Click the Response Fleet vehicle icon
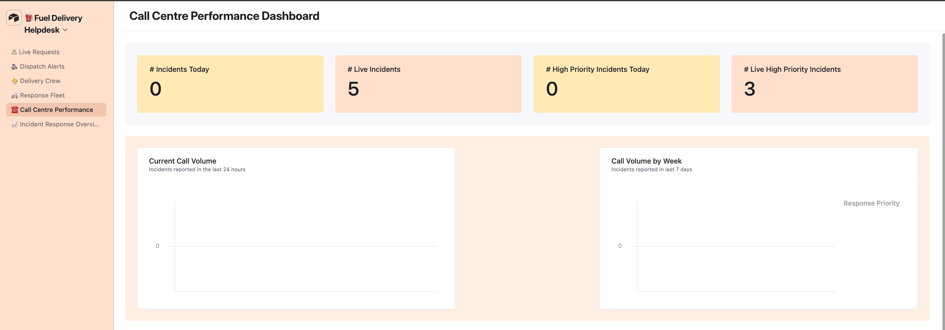 point(15,96)
